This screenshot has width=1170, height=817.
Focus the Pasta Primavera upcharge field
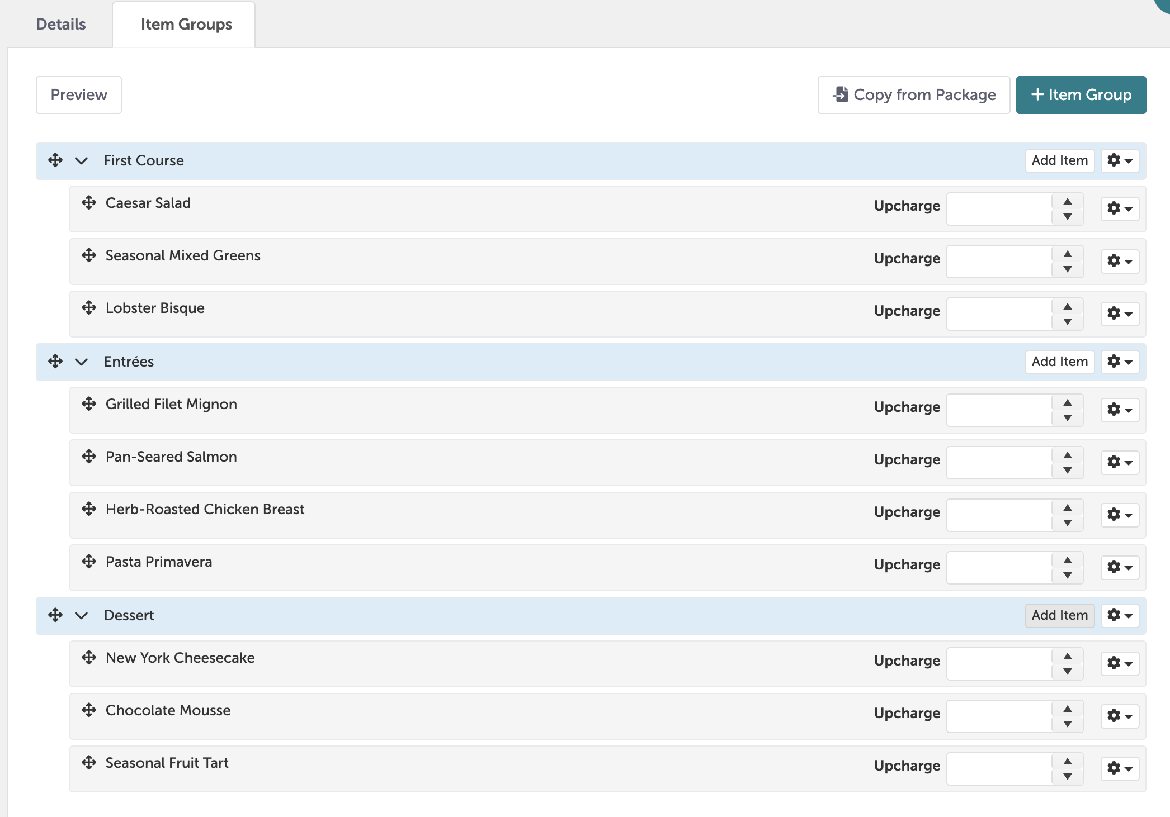[x=999, y=568]
